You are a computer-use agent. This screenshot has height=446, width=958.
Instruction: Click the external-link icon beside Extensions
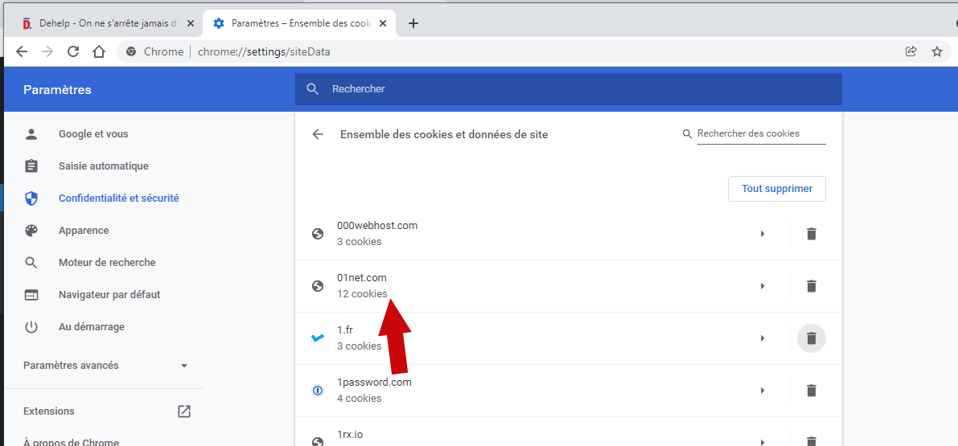(184, 411)
